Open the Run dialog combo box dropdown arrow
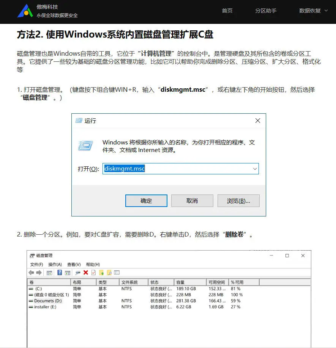This screenshot has width=336, height=348. tap(255, 168)
